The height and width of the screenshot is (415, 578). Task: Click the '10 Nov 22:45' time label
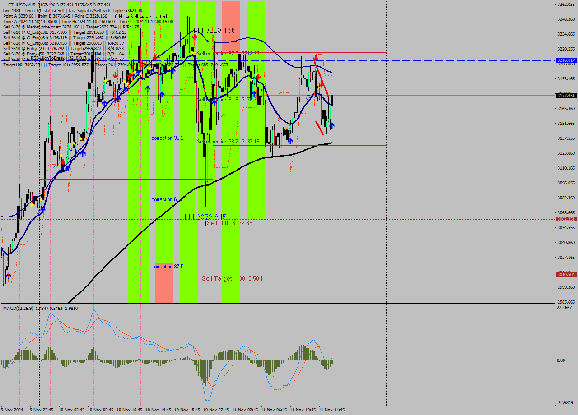pos(215,410)
